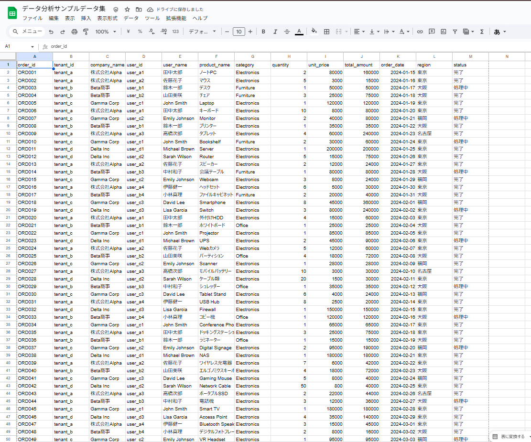Select the paint format tool
Screen dimensions: 531x442
[86, 32]
